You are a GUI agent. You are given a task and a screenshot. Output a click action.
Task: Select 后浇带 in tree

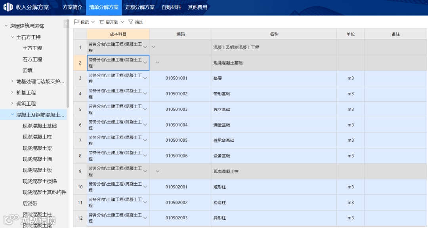coord(30,203)
